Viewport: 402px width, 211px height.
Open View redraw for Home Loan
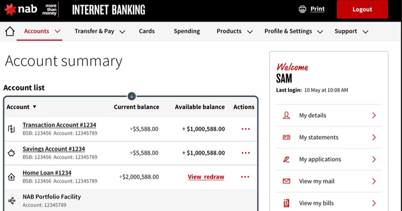pos(206,177)
